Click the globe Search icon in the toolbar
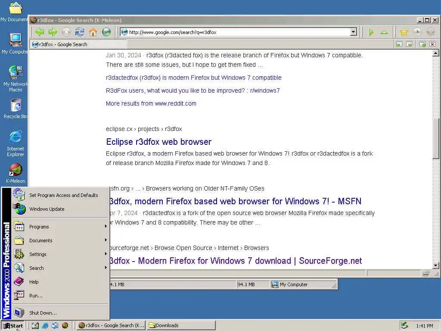 click(106, 32)
